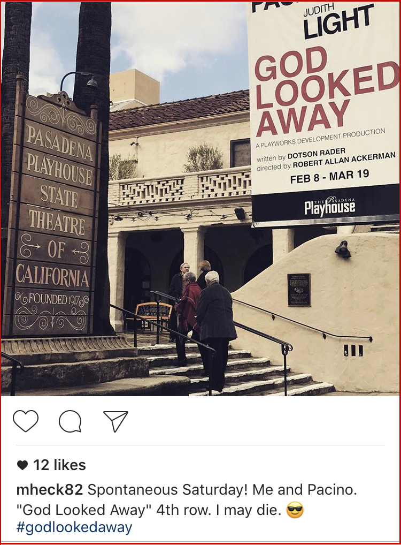The height and width of the screenshot is (545, 401).
Task: Click the decorative balcony railing in the photo
Action: (180, 188)
